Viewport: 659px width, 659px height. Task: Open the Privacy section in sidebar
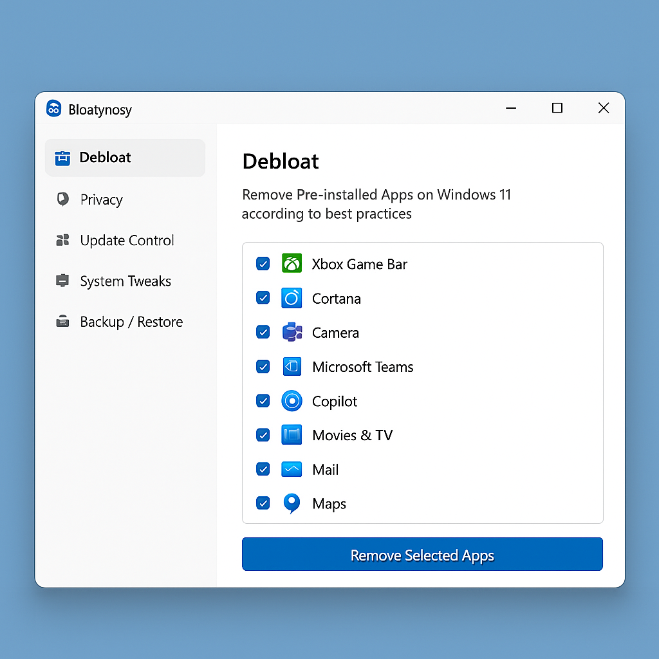[x=101, y=200]
